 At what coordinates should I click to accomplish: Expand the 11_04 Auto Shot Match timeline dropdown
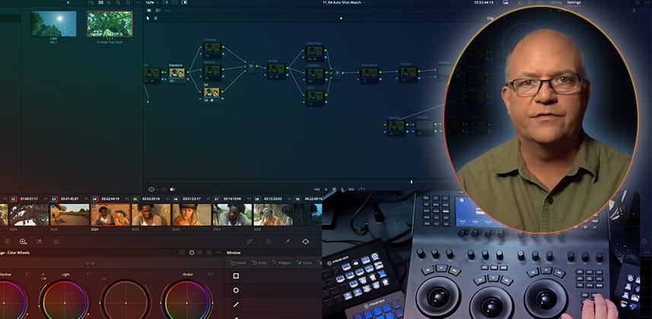(343, 2)
